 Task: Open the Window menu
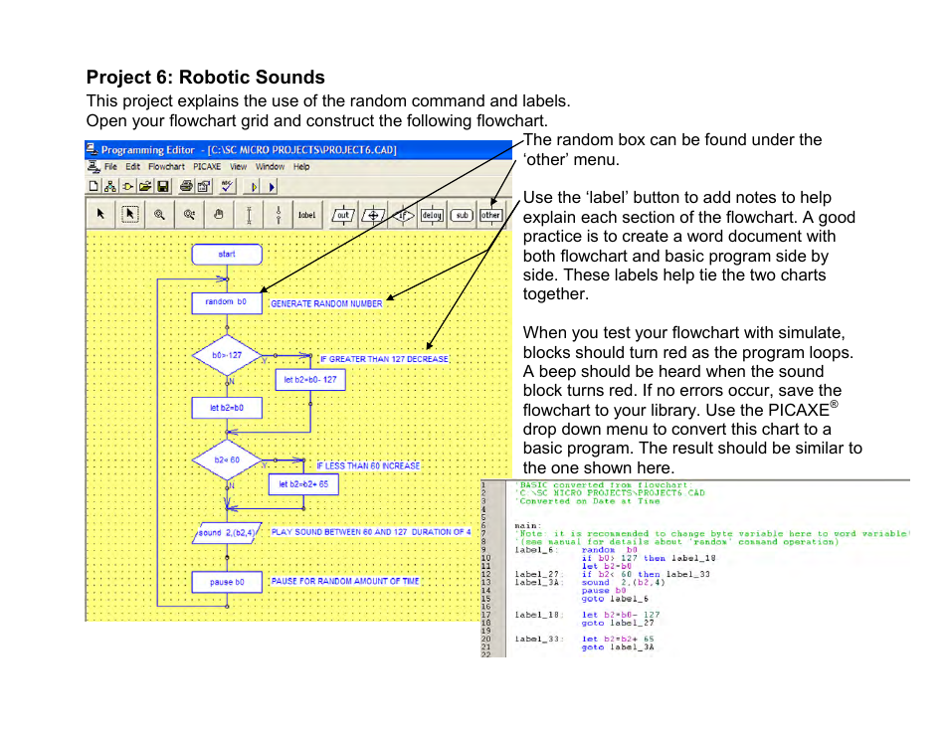click(x=270, y=166)
